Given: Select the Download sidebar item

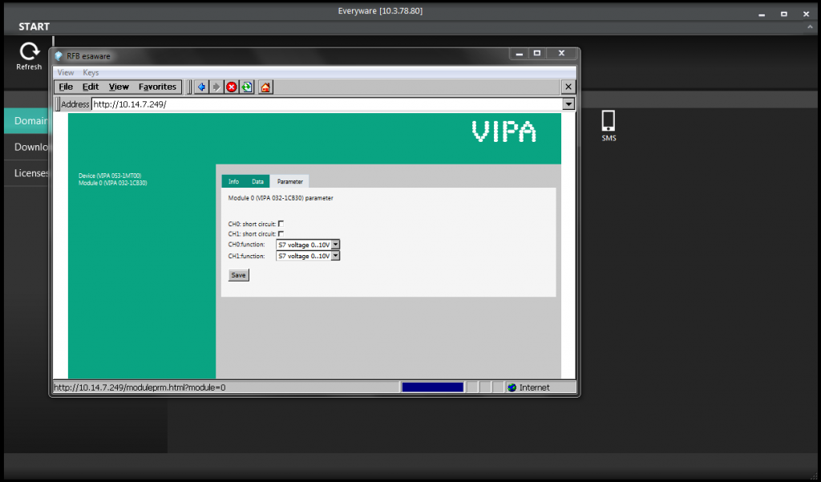Looking at the screenshot, I should [26, 148].
